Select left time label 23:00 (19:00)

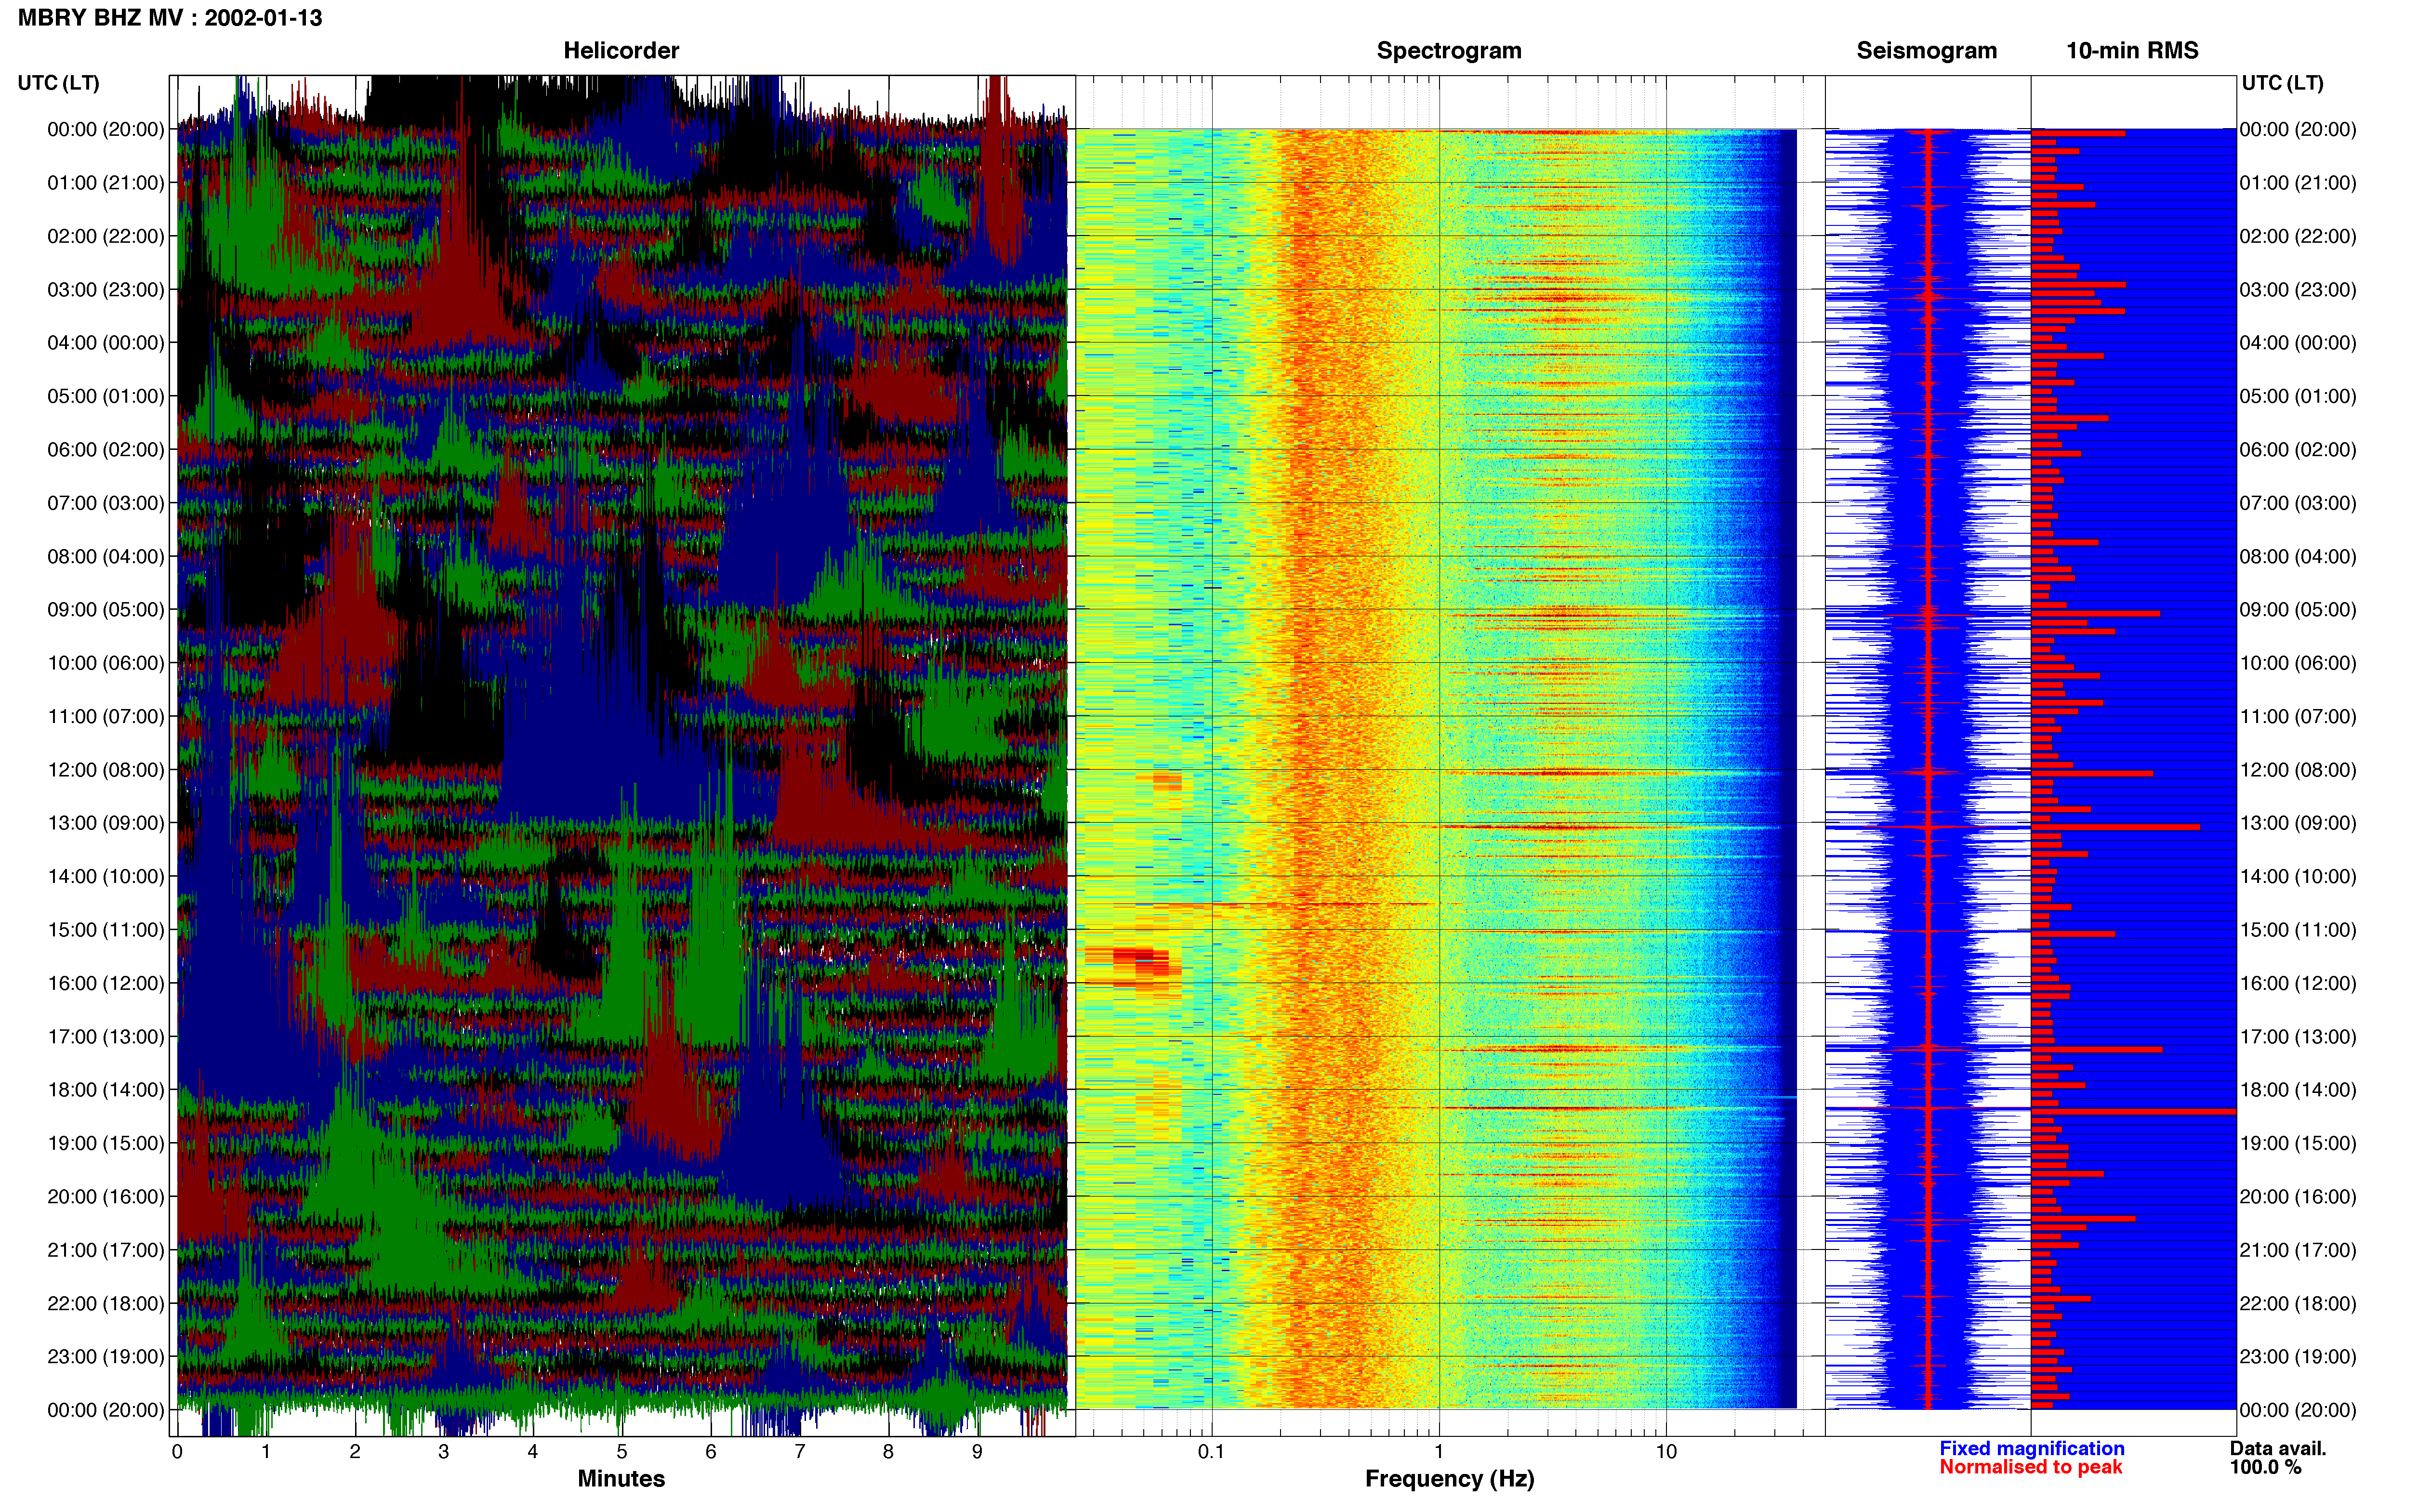[106, 1357]
